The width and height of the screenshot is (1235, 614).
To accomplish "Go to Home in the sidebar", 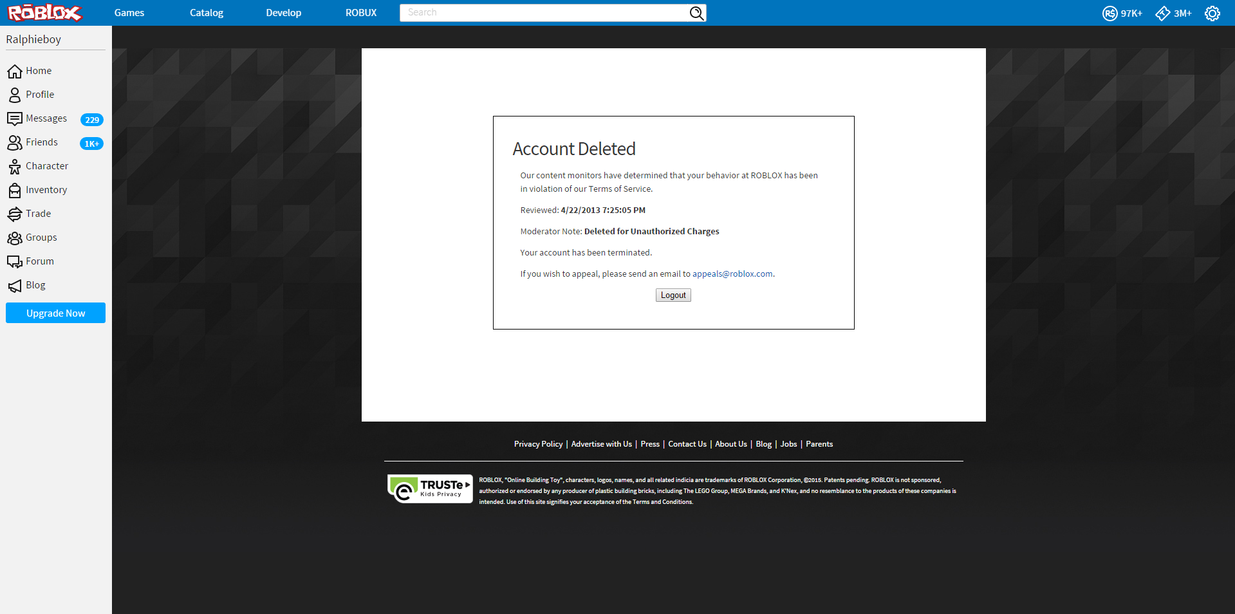I will [x=39, y=71].
